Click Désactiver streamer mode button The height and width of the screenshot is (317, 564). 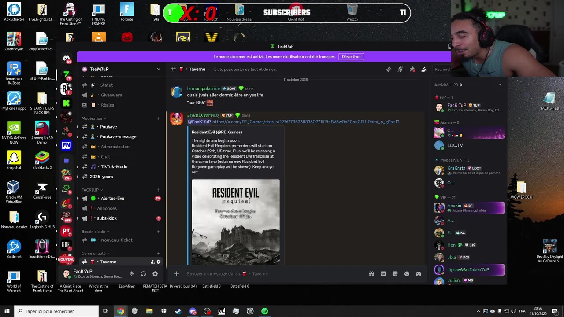click(351, 57)
